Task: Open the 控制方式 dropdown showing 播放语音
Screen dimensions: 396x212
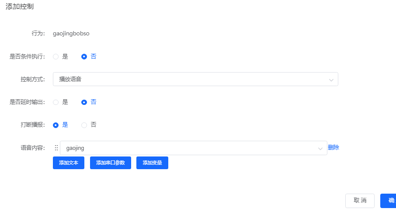Action: tap(192, 80)
